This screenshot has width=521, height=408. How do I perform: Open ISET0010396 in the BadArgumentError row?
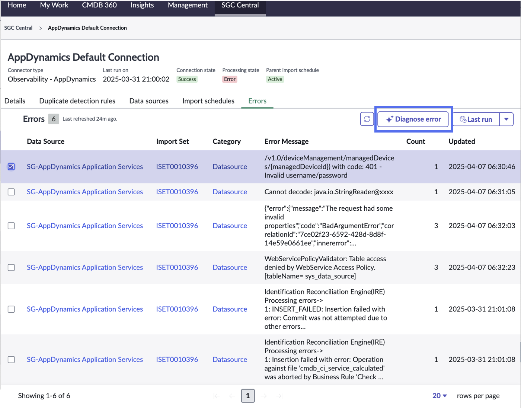[x=177, y=226]
